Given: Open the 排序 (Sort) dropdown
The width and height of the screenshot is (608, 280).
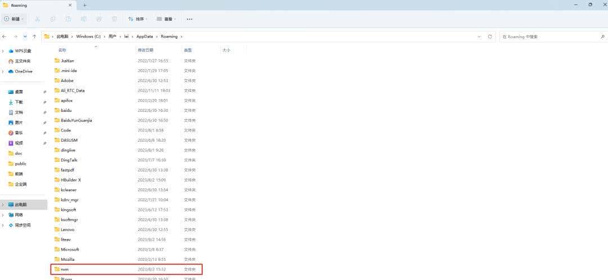Looking at the screenshot, I should click(x=138, y=19).
